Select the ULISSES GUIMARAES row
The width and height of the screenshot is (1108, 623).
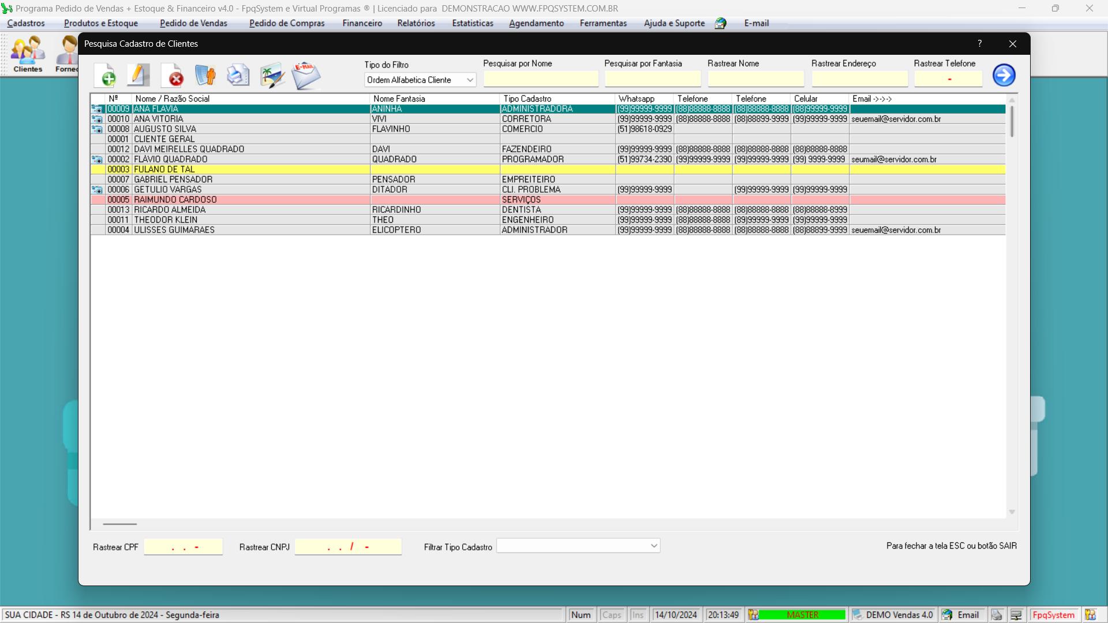[548, 230]
